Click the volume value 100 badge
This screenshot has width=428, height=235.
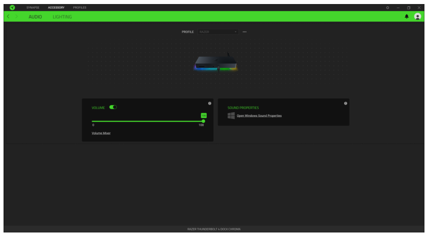pyautogui.click(x=204, y=116)
